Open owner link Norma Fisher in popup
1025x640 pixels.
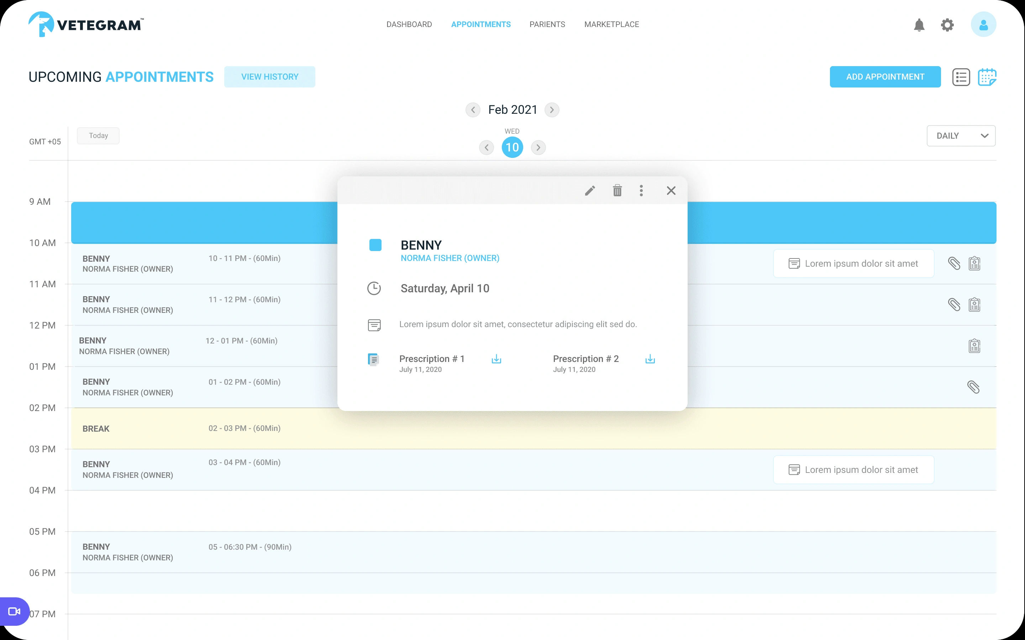[450, 258]
